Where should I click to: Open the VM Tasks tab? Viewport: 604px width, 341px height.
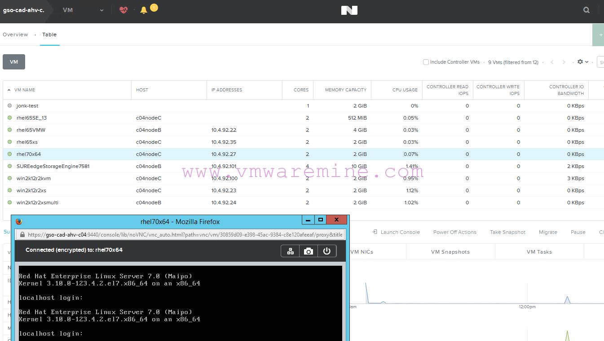[539, 252]
